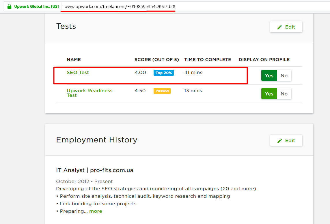Open the Upwork Readiness Test link
The image size is (330, 224).
tap(90, 93)
